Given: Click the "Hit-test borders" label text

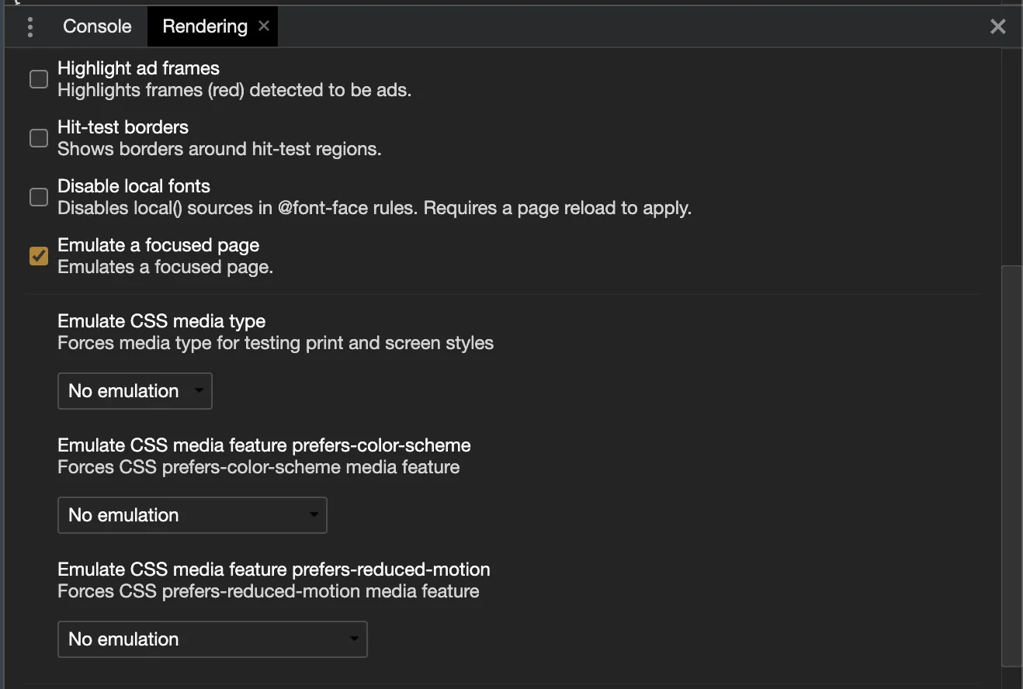Looking at the screenshot, I should (x=123, y=127).
